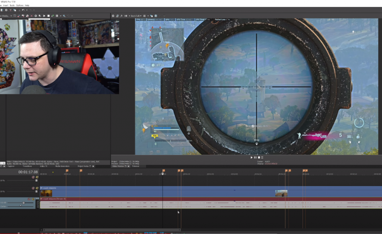The height and width of the screenshot is (234, 382).
Task: Expand the Overlays dropdown arrow
Action: (x=148, y=16)
